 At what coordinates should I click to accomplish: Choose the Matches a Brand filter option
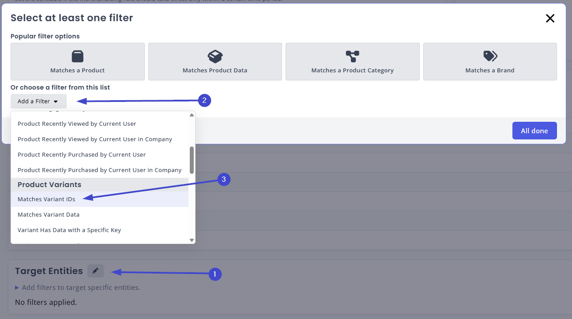tap(490, 61)
